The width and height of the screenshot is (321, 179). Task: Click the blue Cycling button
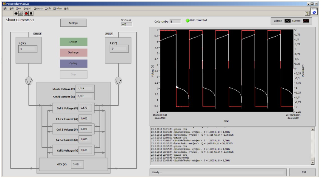73,64
